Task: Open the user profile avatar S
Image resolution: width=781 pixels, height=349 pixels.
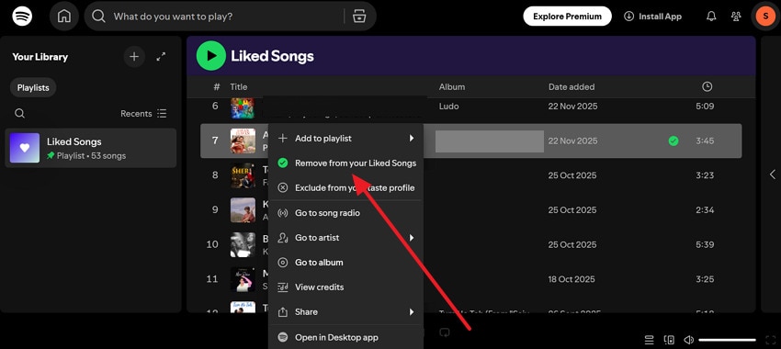Action: click(765, 17)
